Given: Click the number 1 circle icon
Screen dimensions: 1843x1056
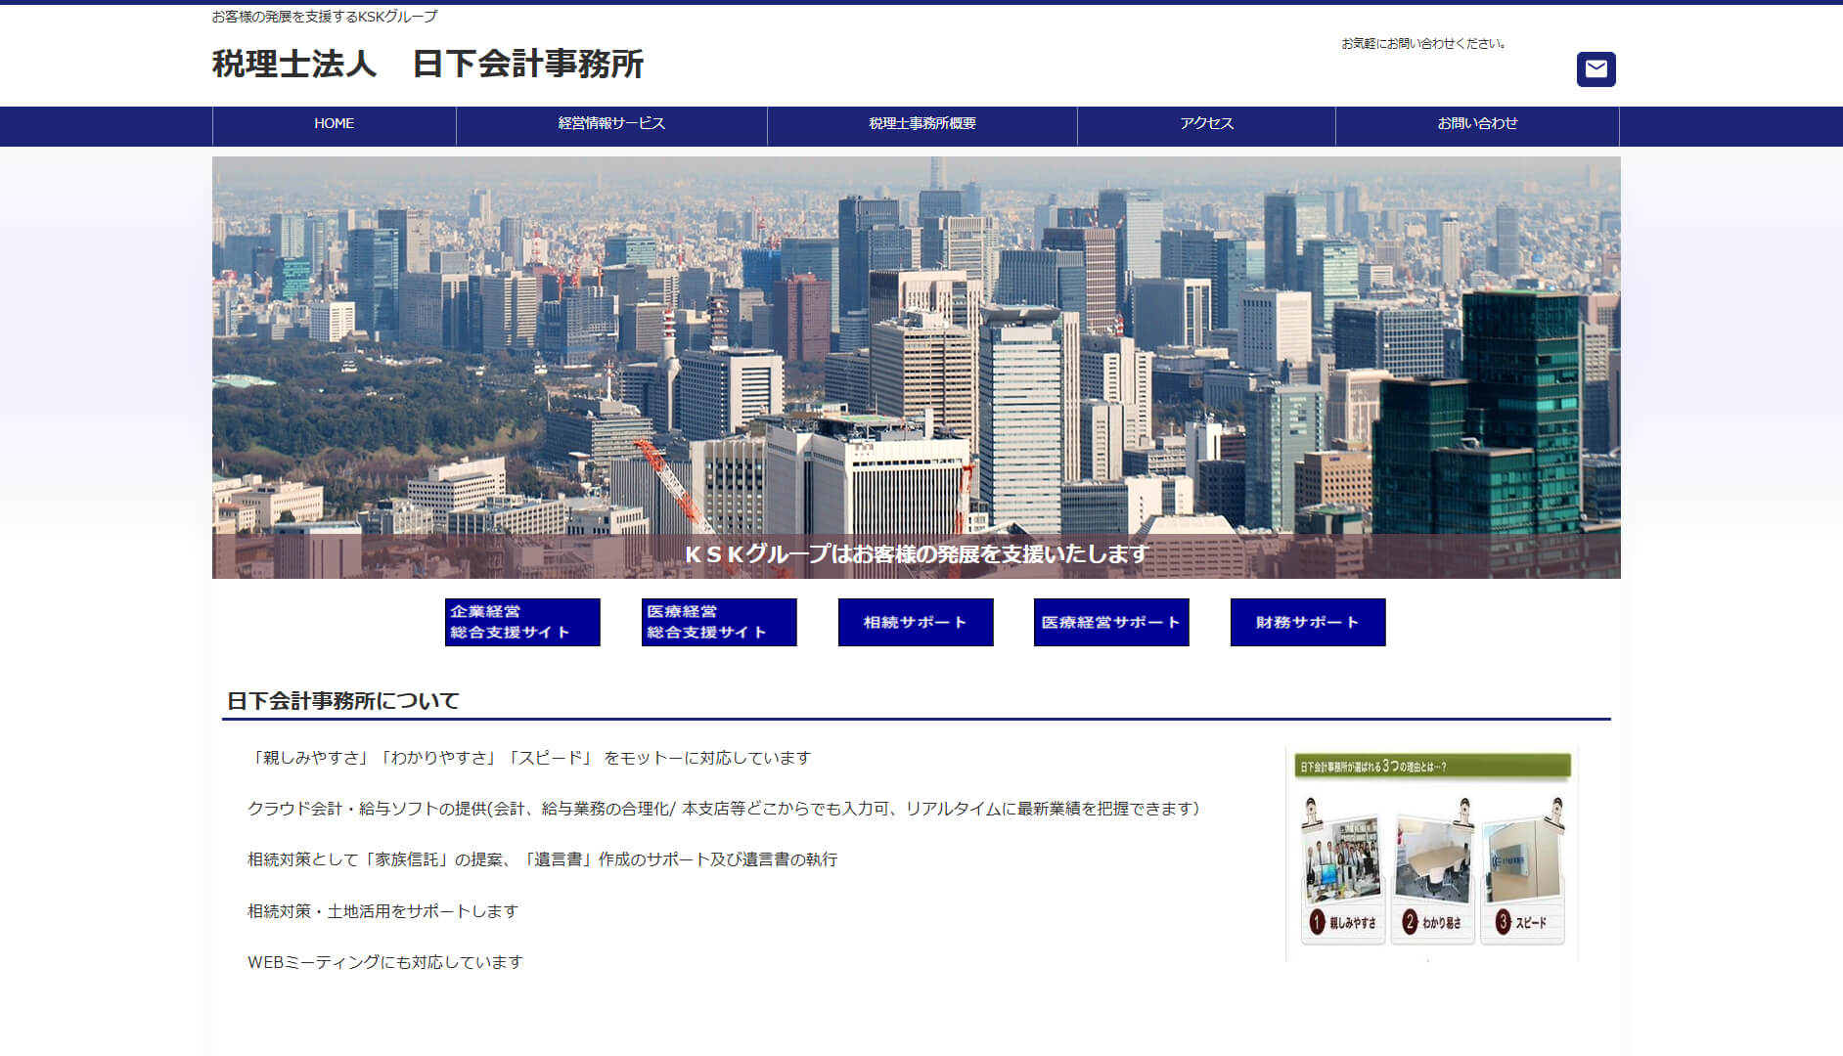Looking at the screenshot, I should (1317, 922).
